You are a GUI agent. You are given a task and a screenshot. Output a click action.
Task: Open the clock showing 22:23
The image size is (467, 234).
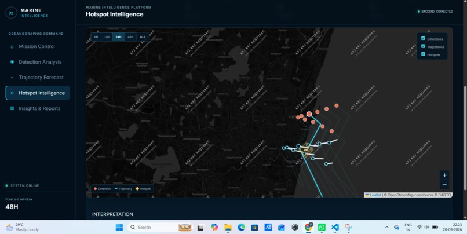[x=453, y=227]
